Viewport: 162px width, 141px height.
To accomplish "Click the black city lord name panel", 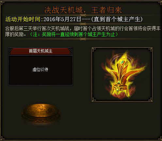I will (x=40, y=70).
